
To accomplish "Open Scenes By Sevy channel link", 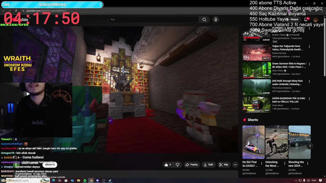I will tap(279, 53).
